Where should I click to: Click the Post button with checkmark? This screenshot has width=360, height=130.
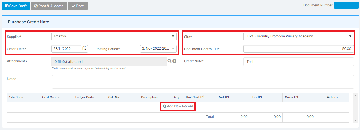coord(78,6)
